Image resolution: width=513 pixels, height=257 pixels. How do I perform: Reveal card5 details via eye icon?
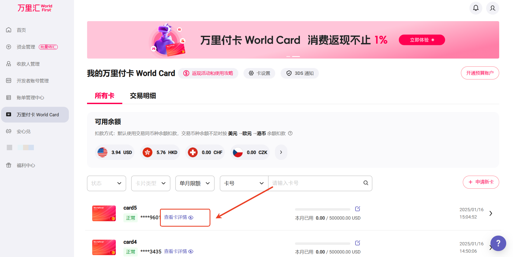191,217
